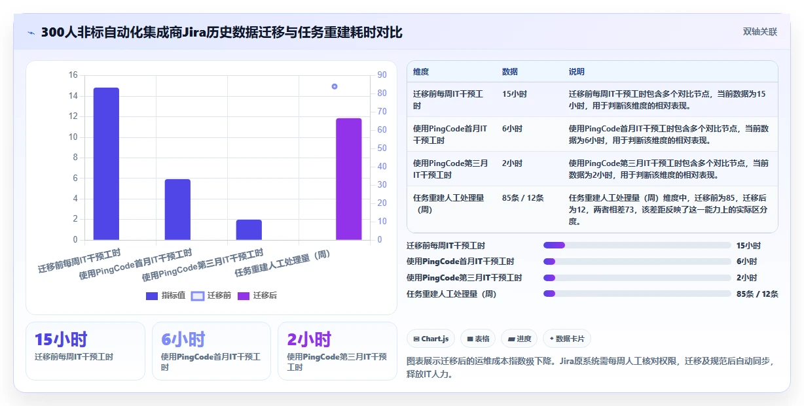This screenshot has height=406, width=804.
Task: Toggle the 指标值 legend item
Action: [166, 296]
